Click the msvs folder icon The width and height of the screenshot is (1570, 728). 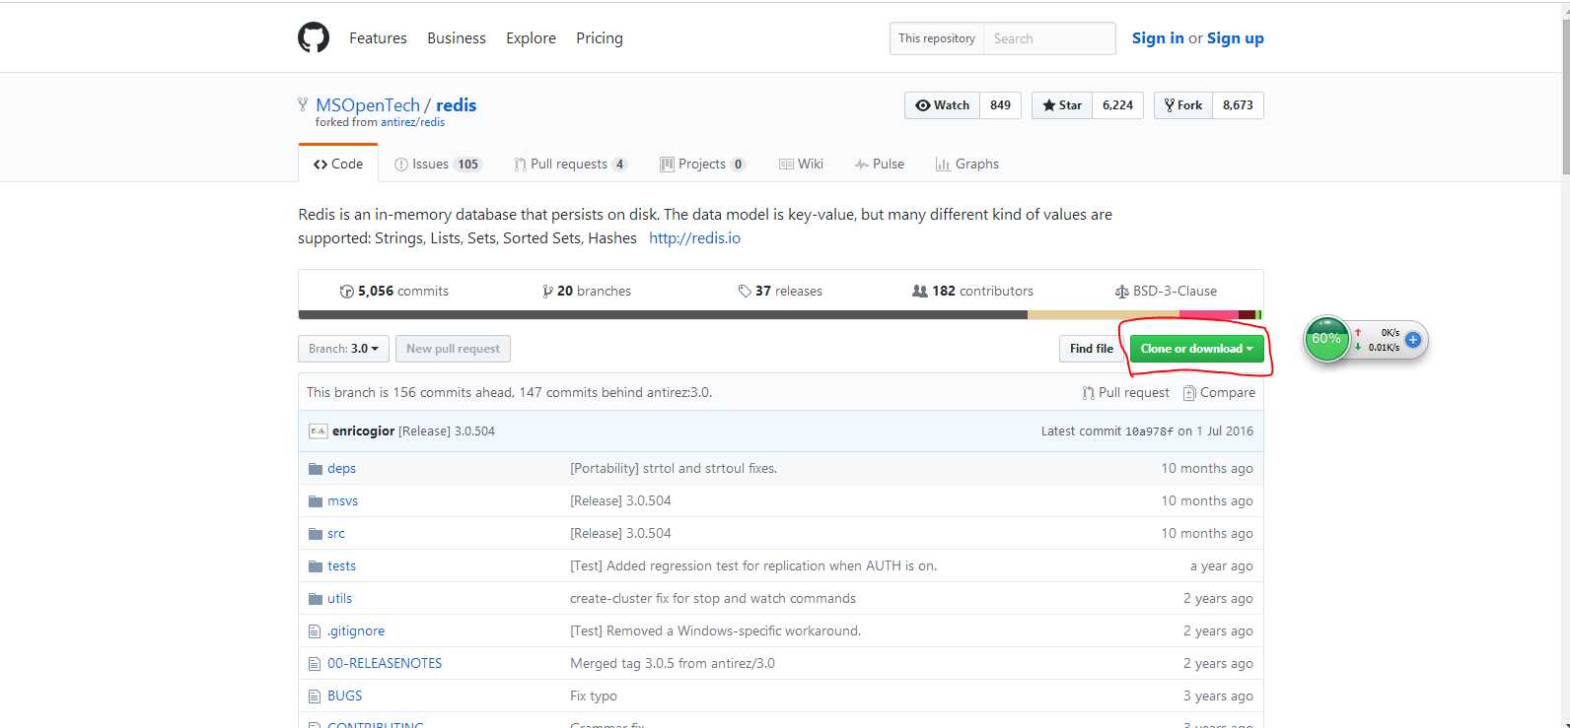[316, 501]
